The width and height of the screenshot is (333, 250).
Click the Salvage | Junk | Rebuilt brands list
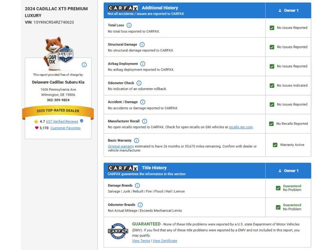point(146,191)
